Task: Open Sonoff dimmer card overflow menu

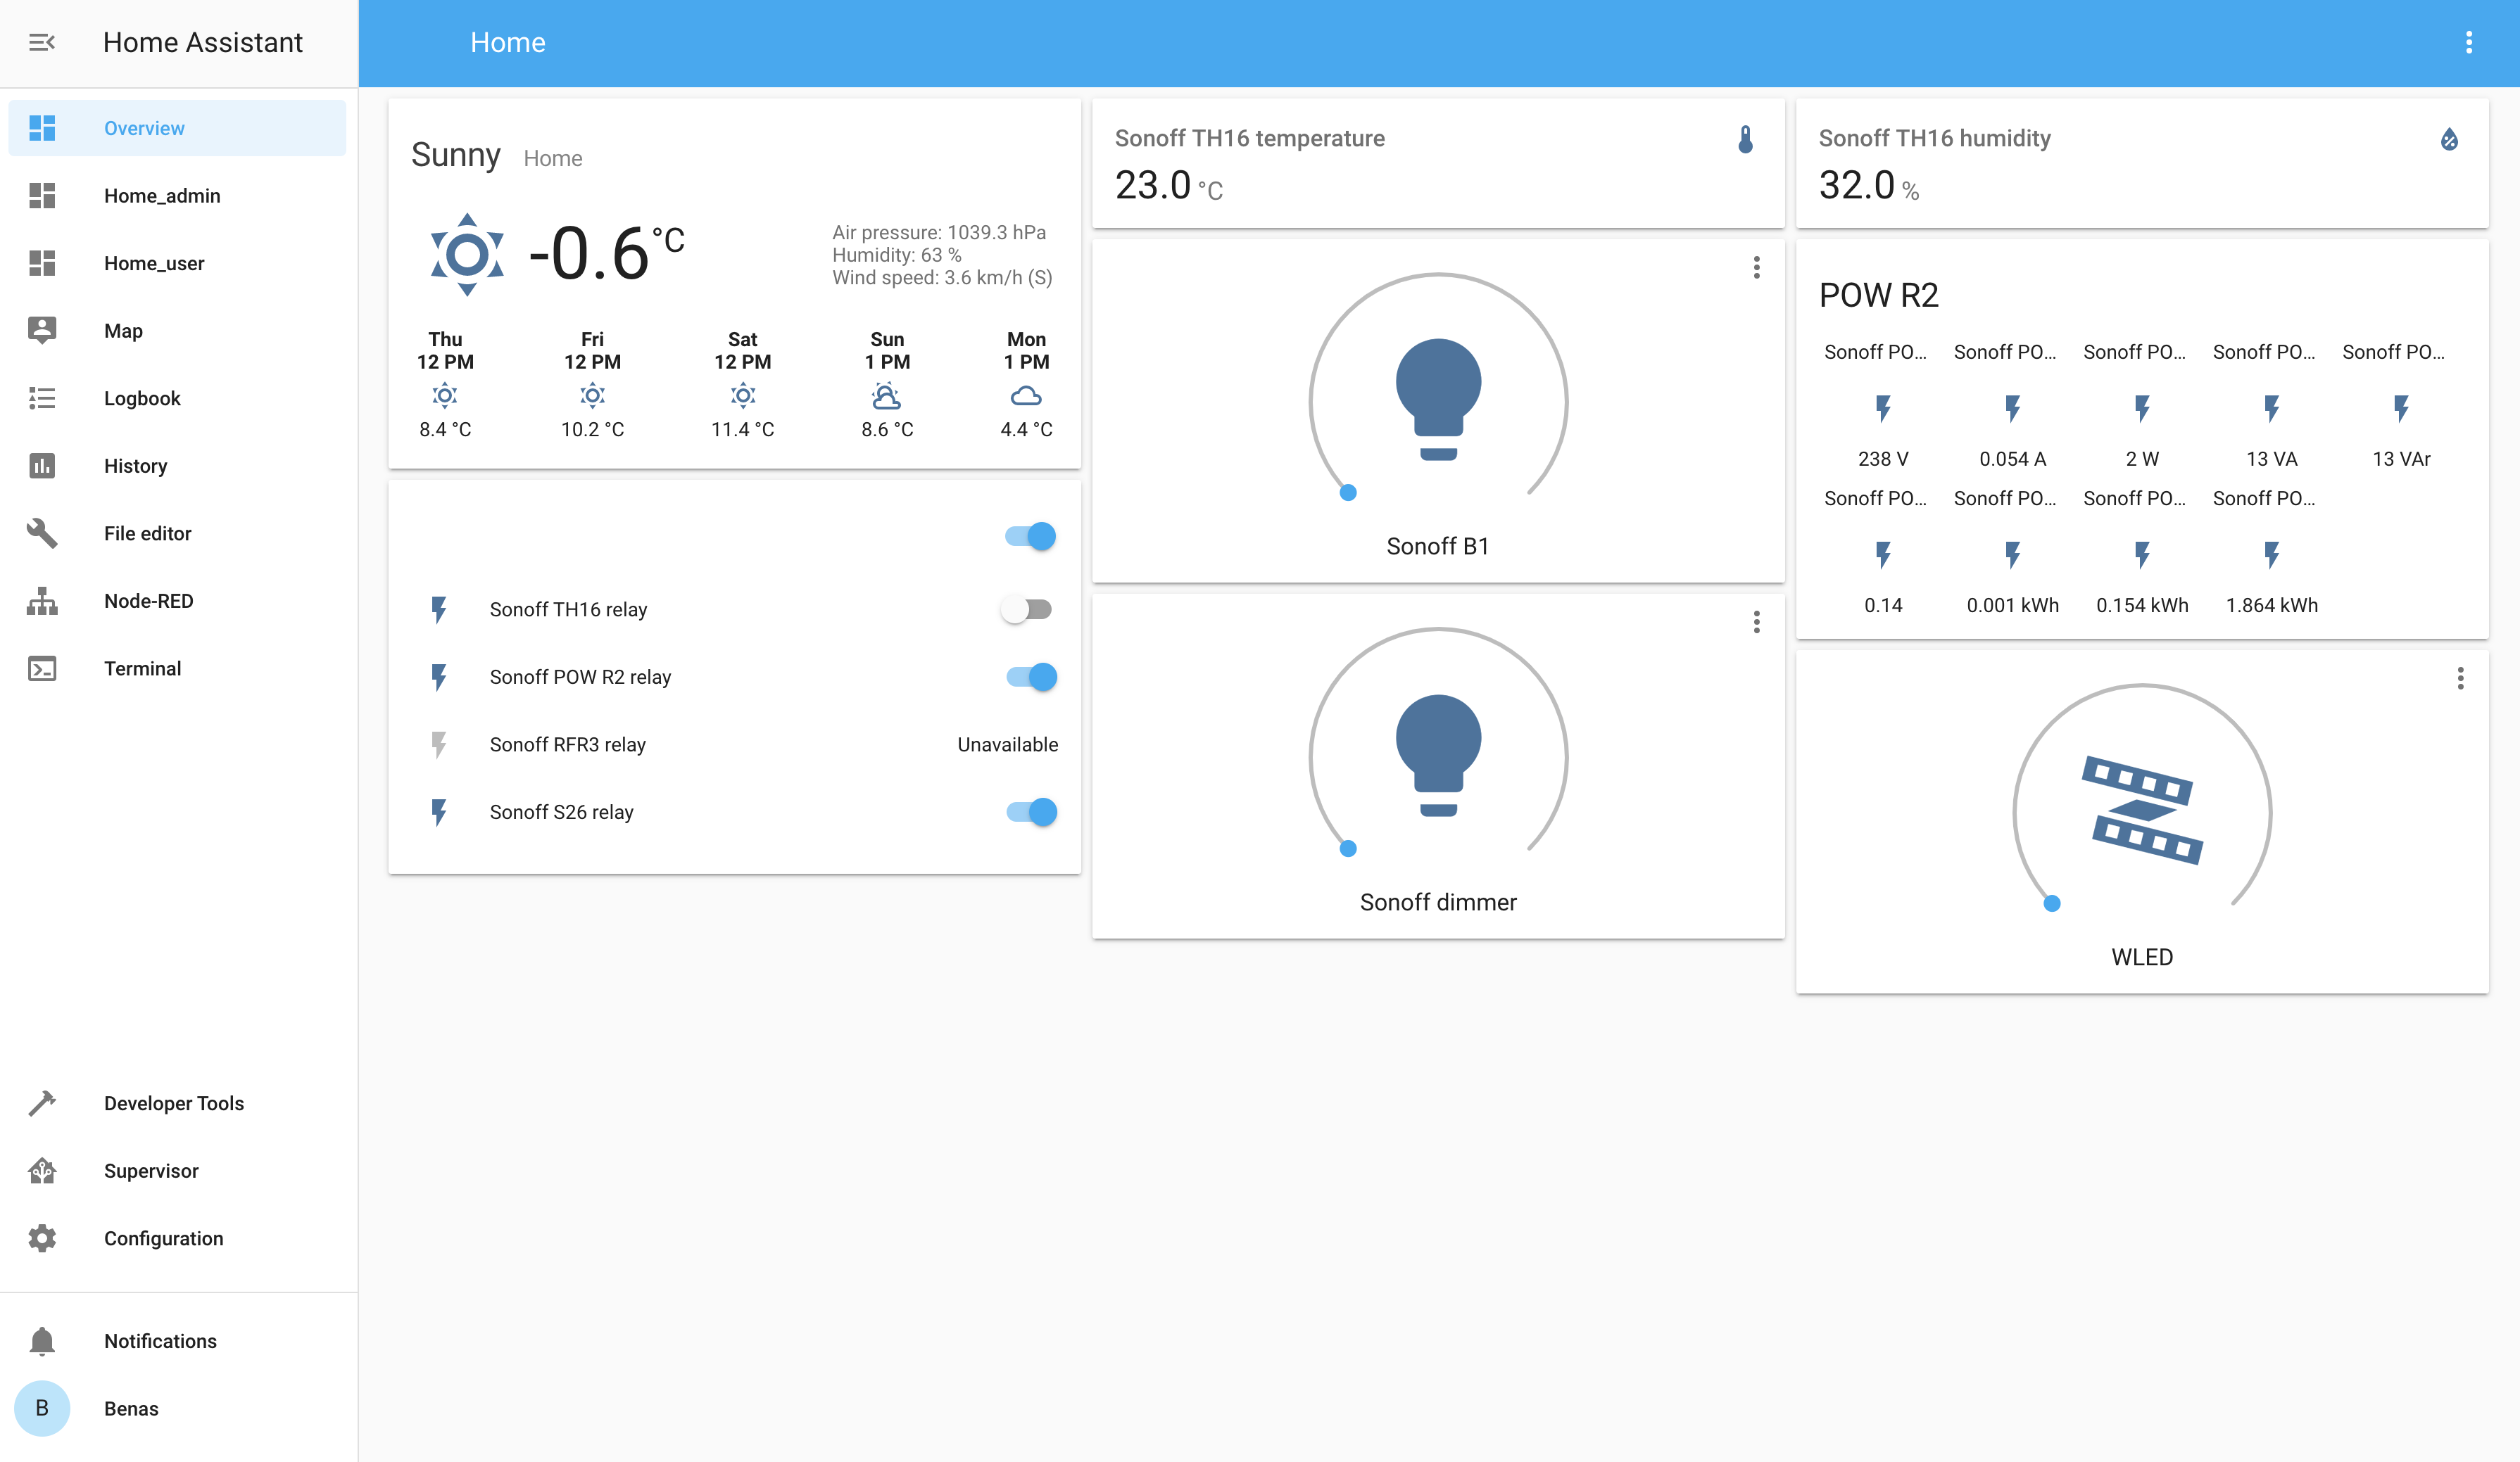Action: 1756,623
